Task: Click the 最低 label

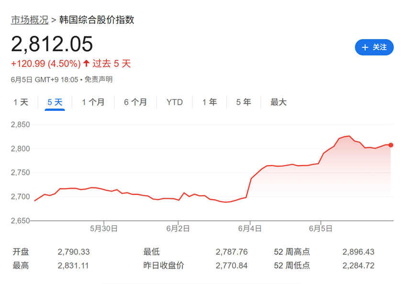Action: 152,252
